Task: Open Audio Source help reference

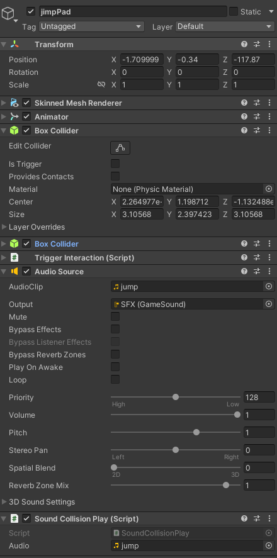Action: tap(244, 272)
